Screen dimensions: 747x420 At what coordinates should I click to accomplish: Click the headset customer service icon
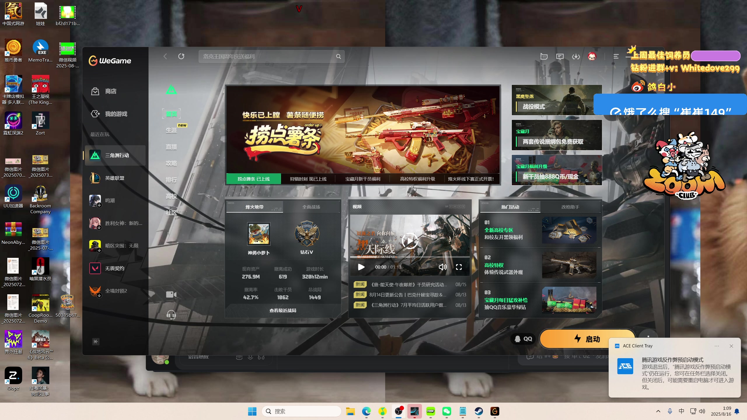[171, 315]
